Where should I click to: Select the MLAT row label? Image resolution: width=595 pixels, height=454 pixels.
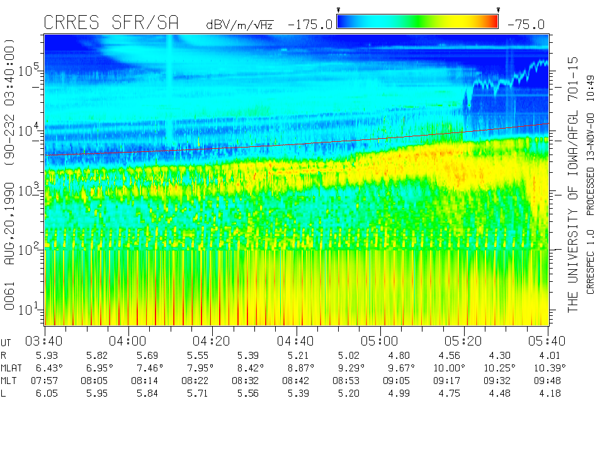tap(12, 368)
